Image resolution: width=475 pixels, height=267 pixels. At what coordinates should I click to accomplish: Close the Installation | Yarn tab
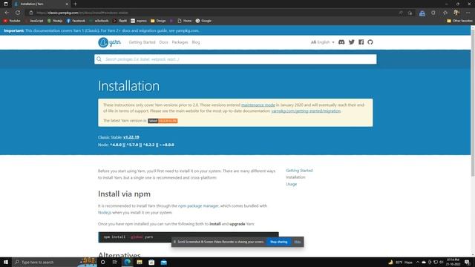pyautogui.click(x=67, y=4)
